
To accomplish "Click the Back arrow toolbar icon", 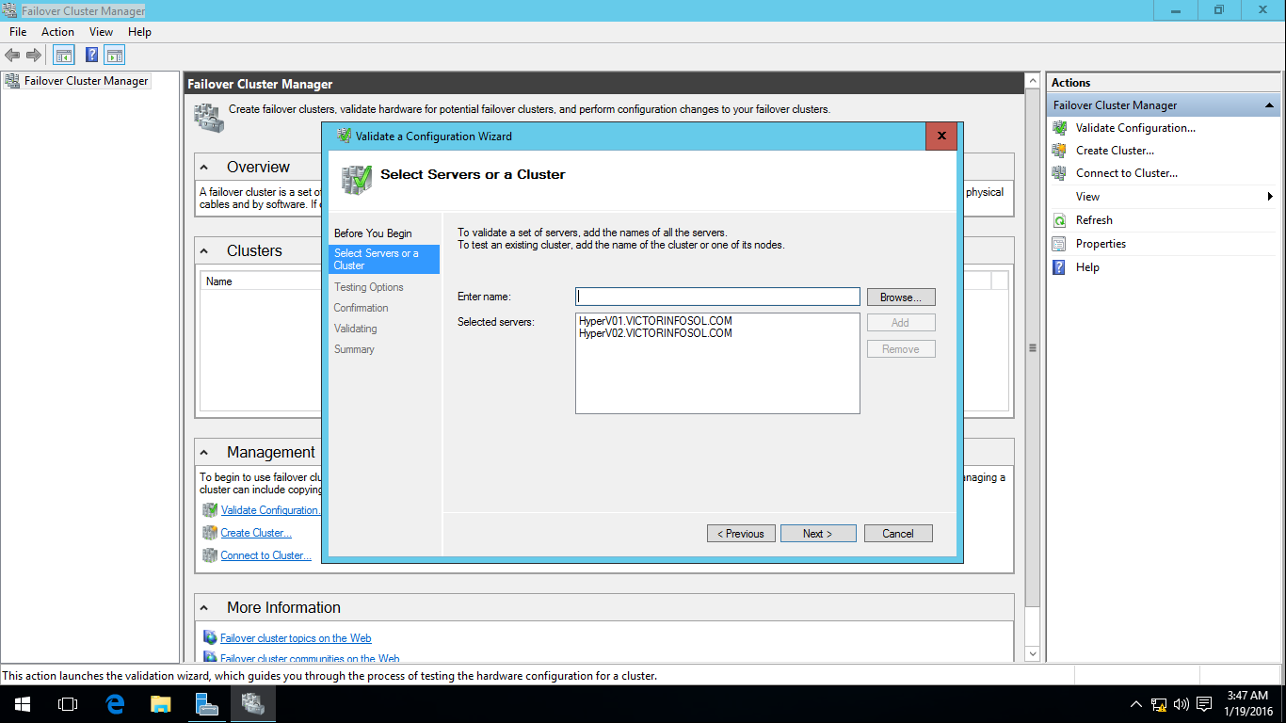I will coord(12,56).
